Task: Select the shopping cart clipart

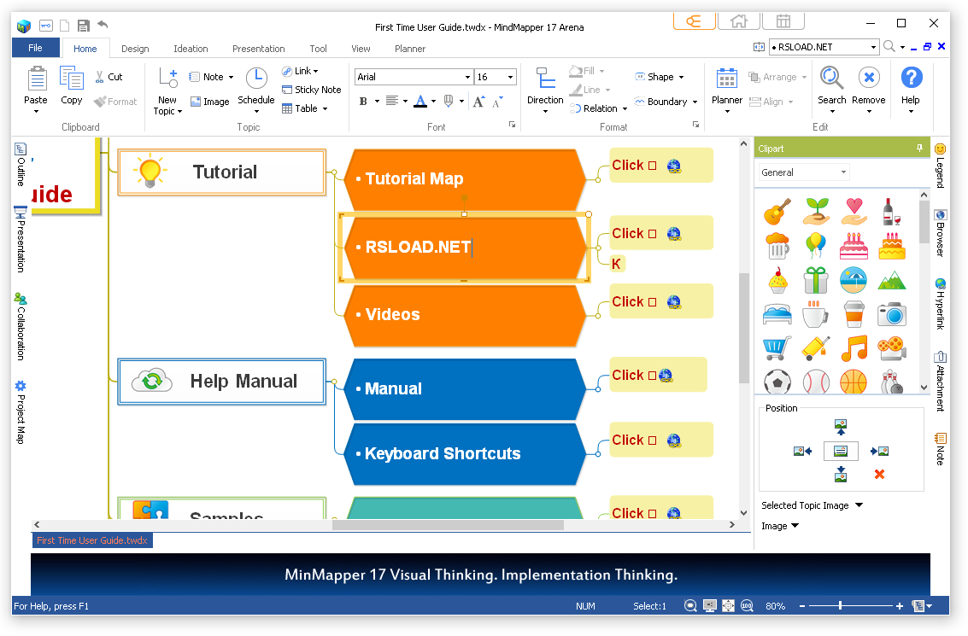Action: coord(777,348)
